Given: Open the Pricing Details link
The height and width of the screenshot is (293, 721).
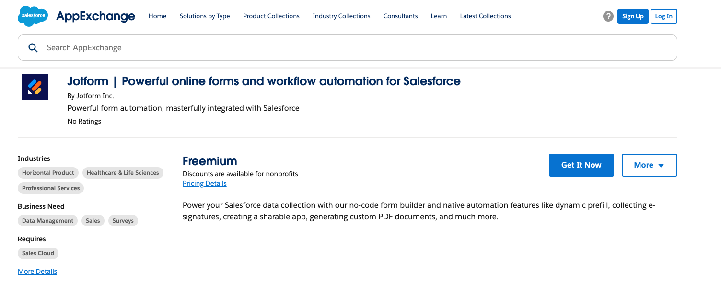Looking at the screenshot, I should tap(205, 183).
